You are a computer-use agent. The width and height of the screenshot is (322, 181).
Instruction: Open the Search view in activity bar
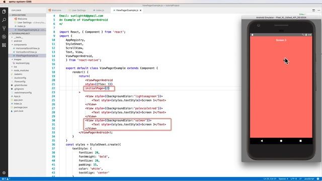4,20
